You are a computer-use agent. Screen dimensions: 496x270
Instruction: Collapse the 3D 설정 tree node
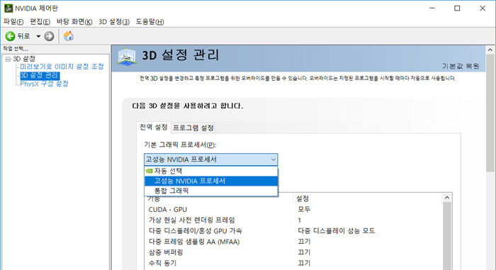[8, 59]
